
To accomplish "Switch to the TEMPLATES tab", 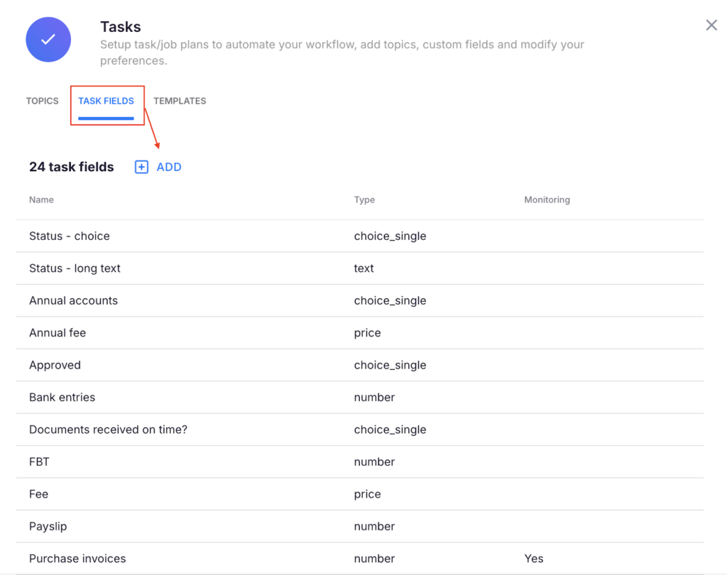I will (180, 101).
